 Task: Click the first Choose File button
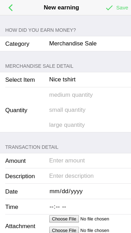64,219
